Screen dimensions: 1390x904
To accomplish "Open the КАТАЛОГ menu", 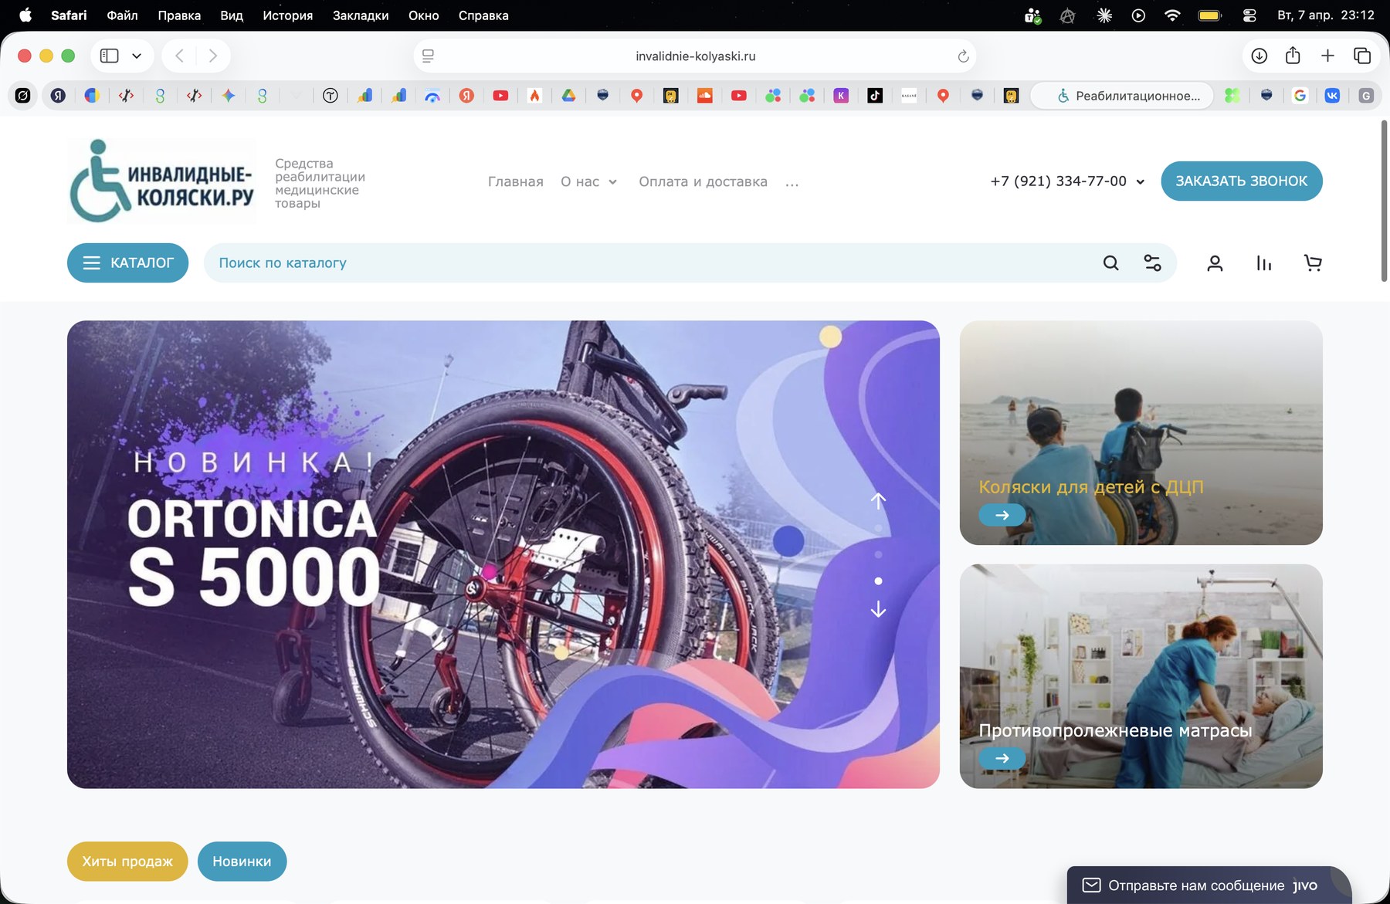I will tap(128, 263).
